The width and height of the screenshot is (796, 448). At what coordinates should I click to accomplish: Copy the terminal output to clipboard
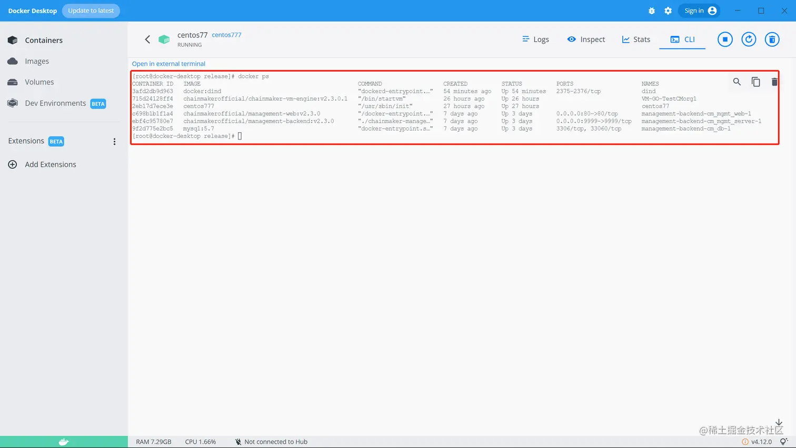click(756, 82)
